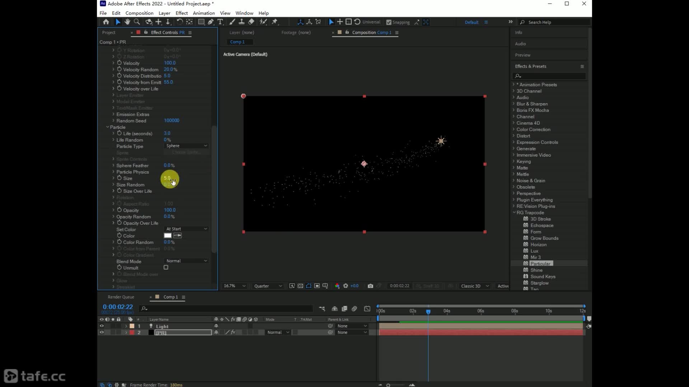689x387 pixels.
Task: Collapse the RG Trapcode effects folder
Action: 514,212
